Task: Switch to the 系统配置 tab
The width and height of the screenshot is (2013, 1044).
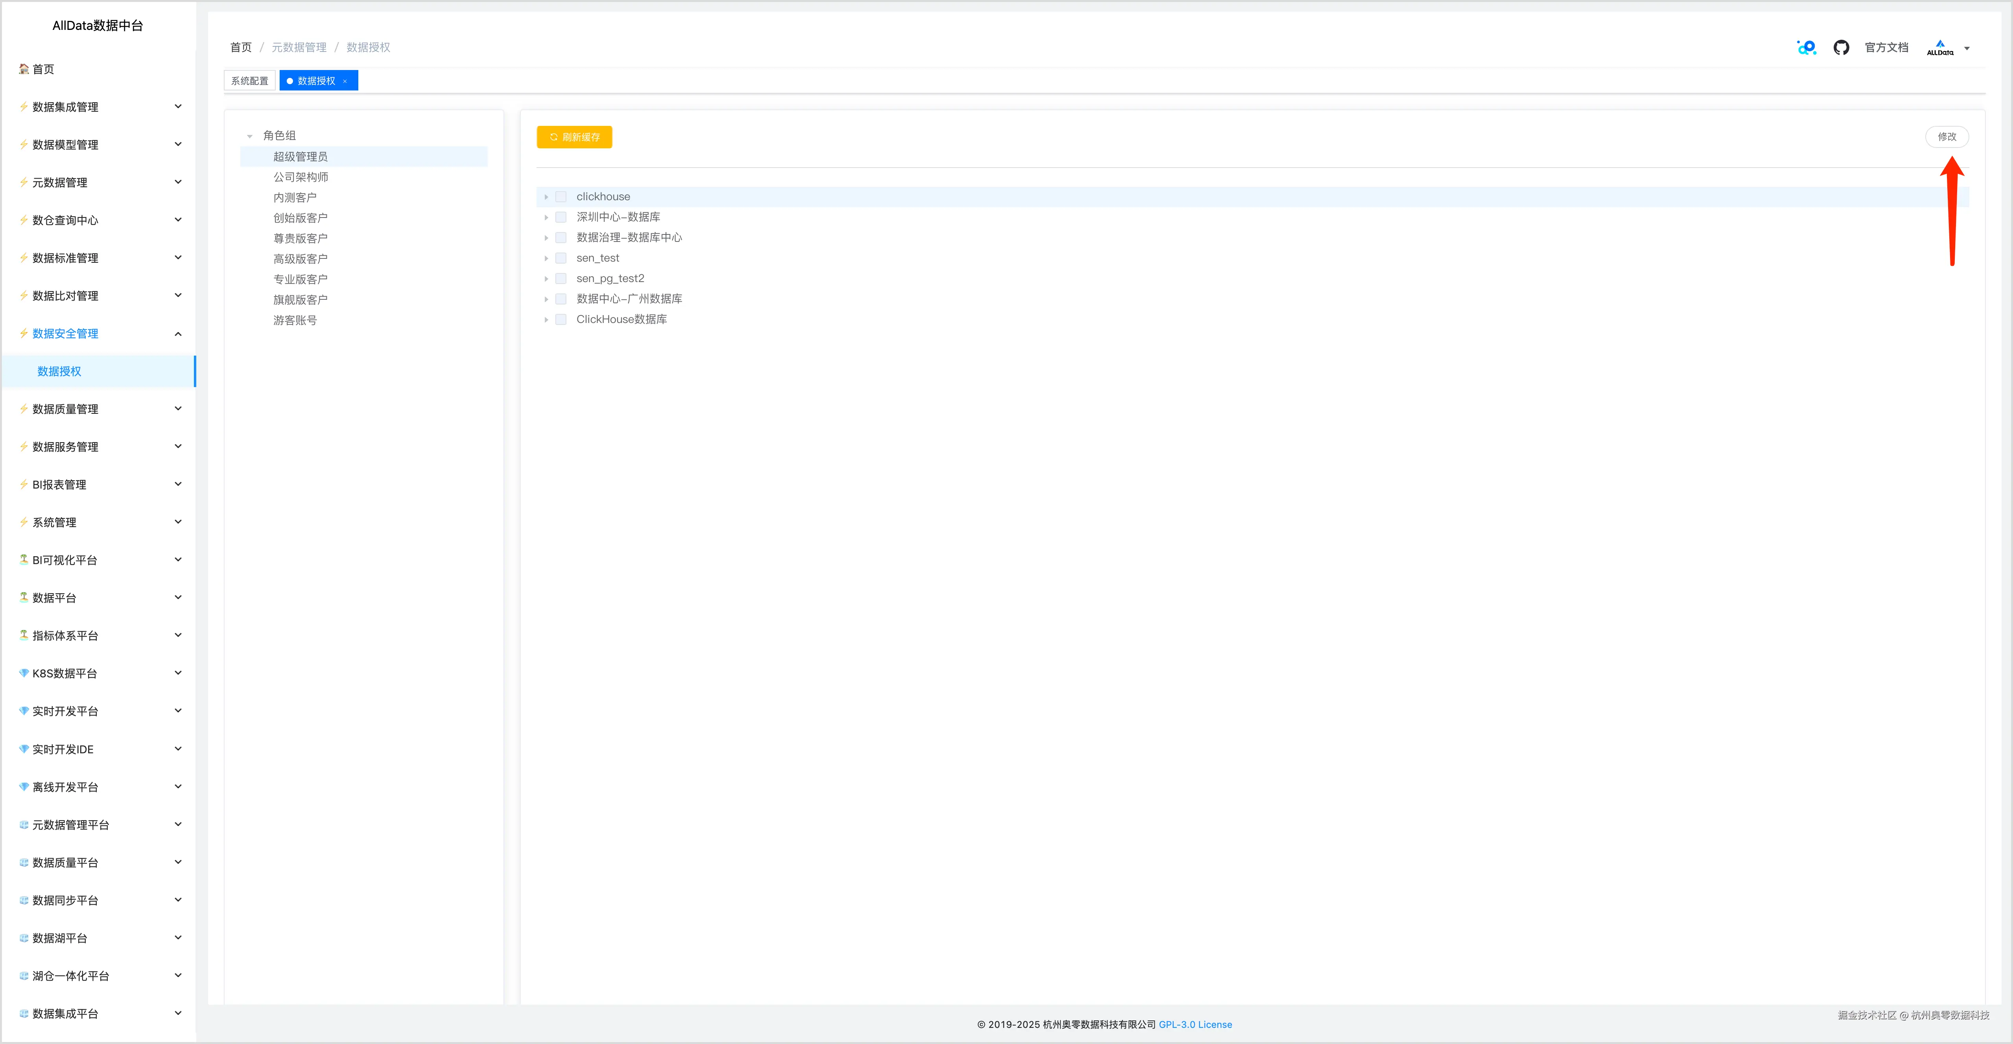Action: tap(249, 81)
